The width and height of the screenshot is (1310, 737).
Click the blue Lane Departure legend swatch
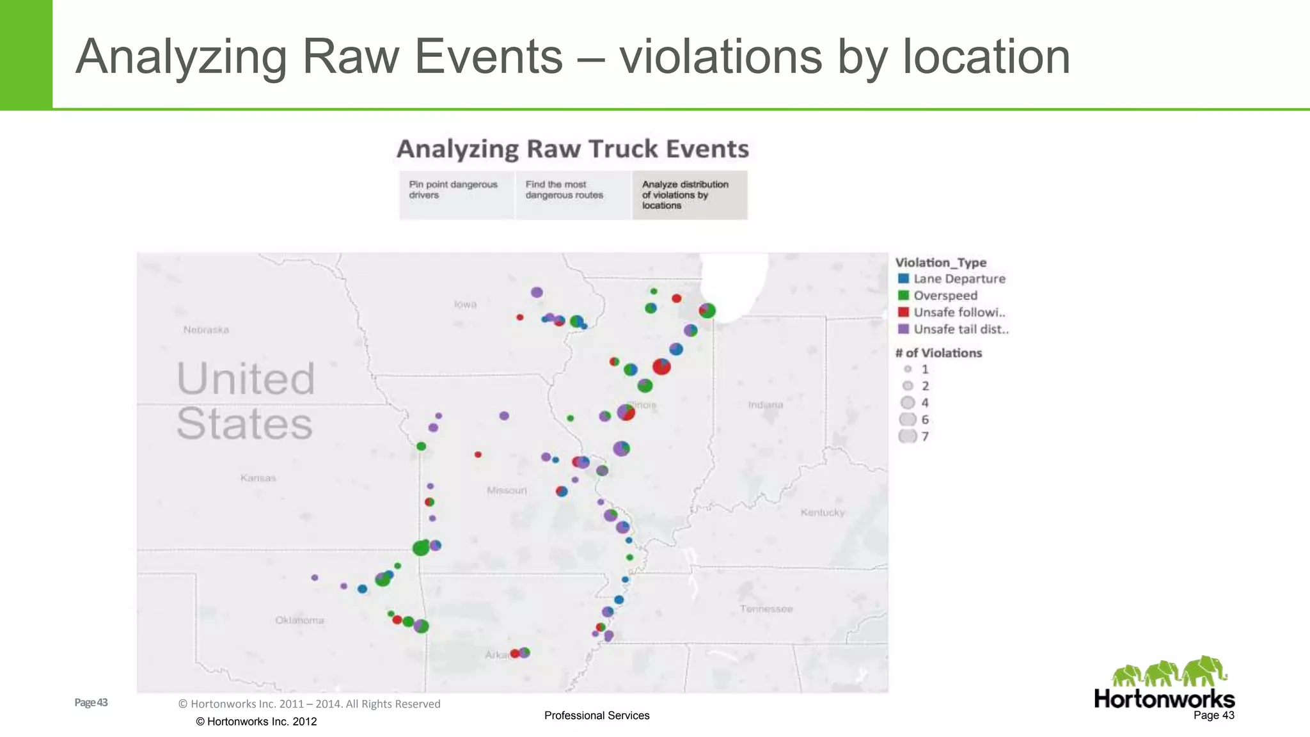[903, 278]
